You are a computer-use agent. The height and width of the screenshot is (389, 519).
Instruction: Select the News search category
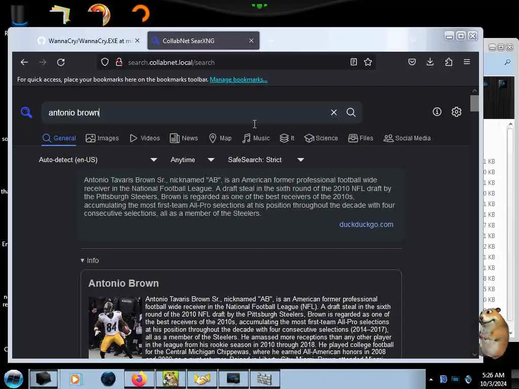coord(183,138)
